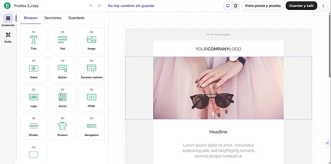Select the Title block icon
331x164 pixels.
point(33,39)
